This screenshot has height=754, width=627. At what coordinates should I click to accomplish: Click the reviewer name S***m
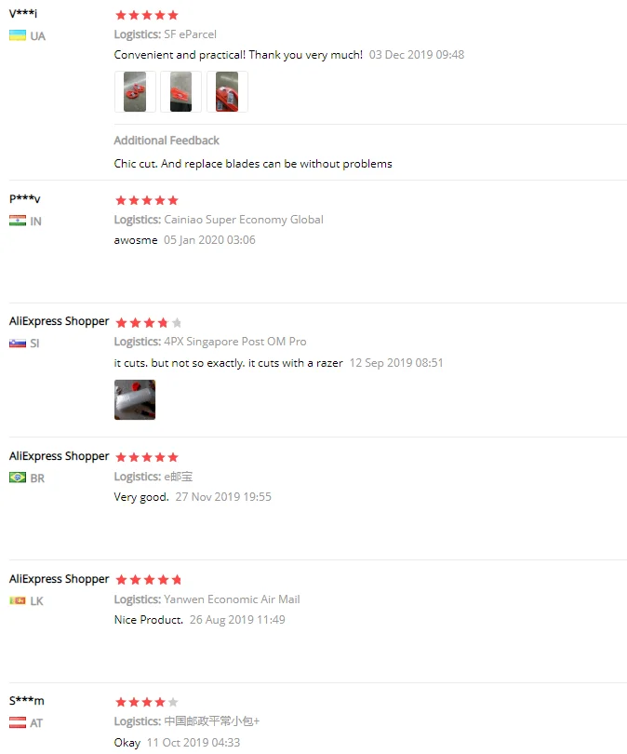pyautogui.click(x=26, y=701)
